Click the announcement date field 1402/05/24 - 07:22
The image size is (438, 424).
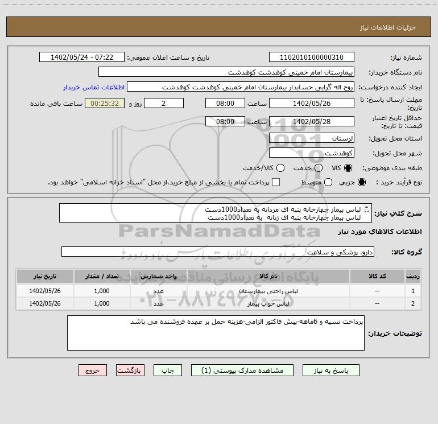(82, 57)
